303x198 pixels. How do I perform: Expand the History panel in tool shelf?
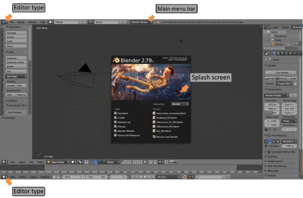pos(11,101)
